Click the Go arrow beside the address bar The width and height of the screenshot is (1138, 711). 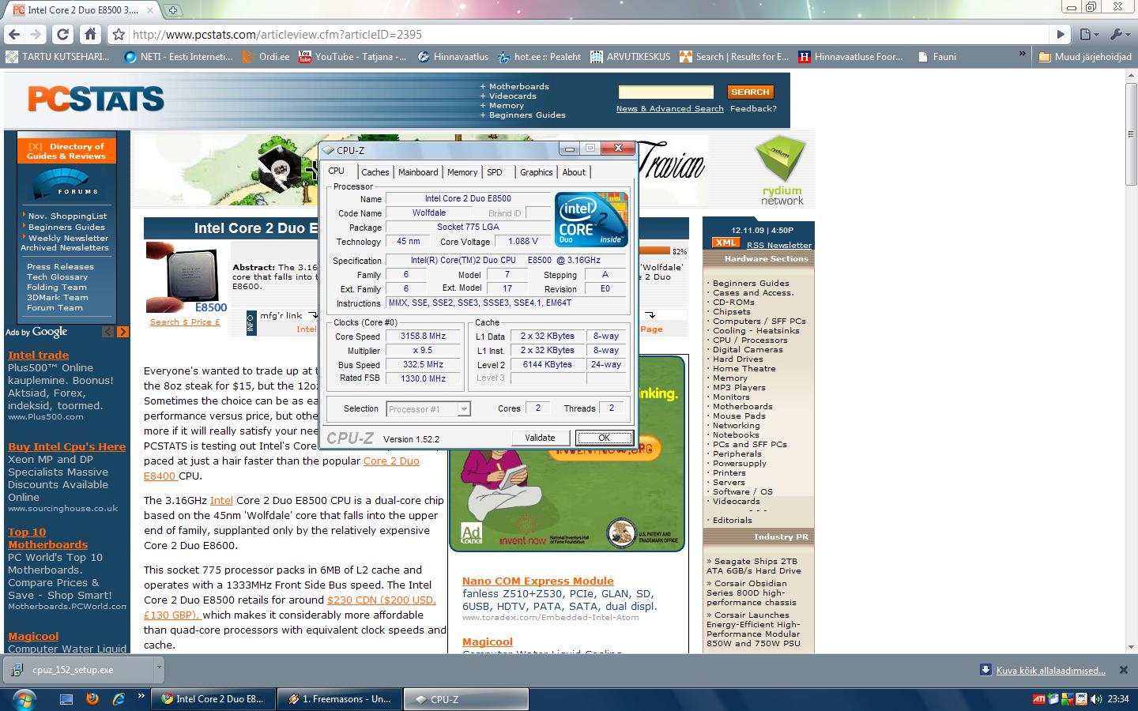pyautogui.click(x=1061, y=34)
